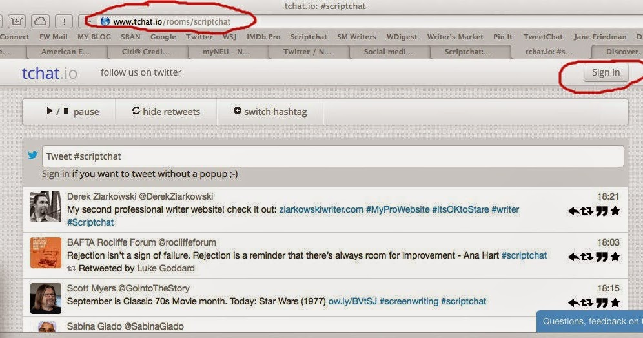Click the #MyProWebsite hashtag
This screenshot has height=338, width=643.
[398, 209]
